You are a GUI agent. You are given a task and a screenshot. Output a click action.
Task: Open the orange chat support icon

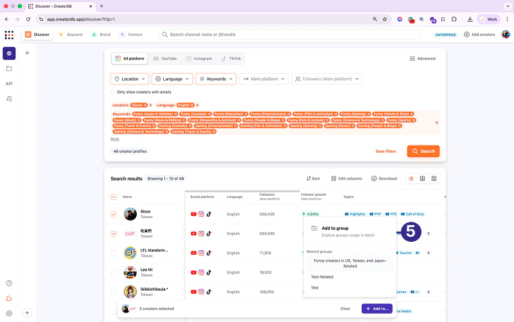coord(9,298)
